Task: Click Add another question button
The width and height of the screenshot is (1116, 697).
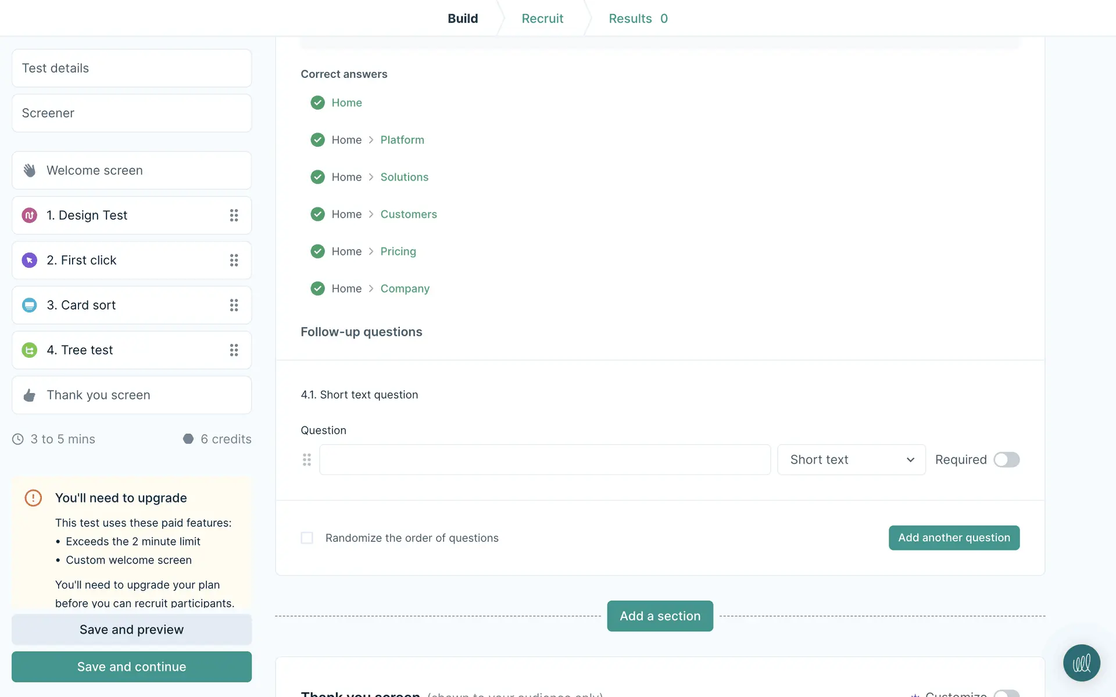Action: click(x=954, y=538)
